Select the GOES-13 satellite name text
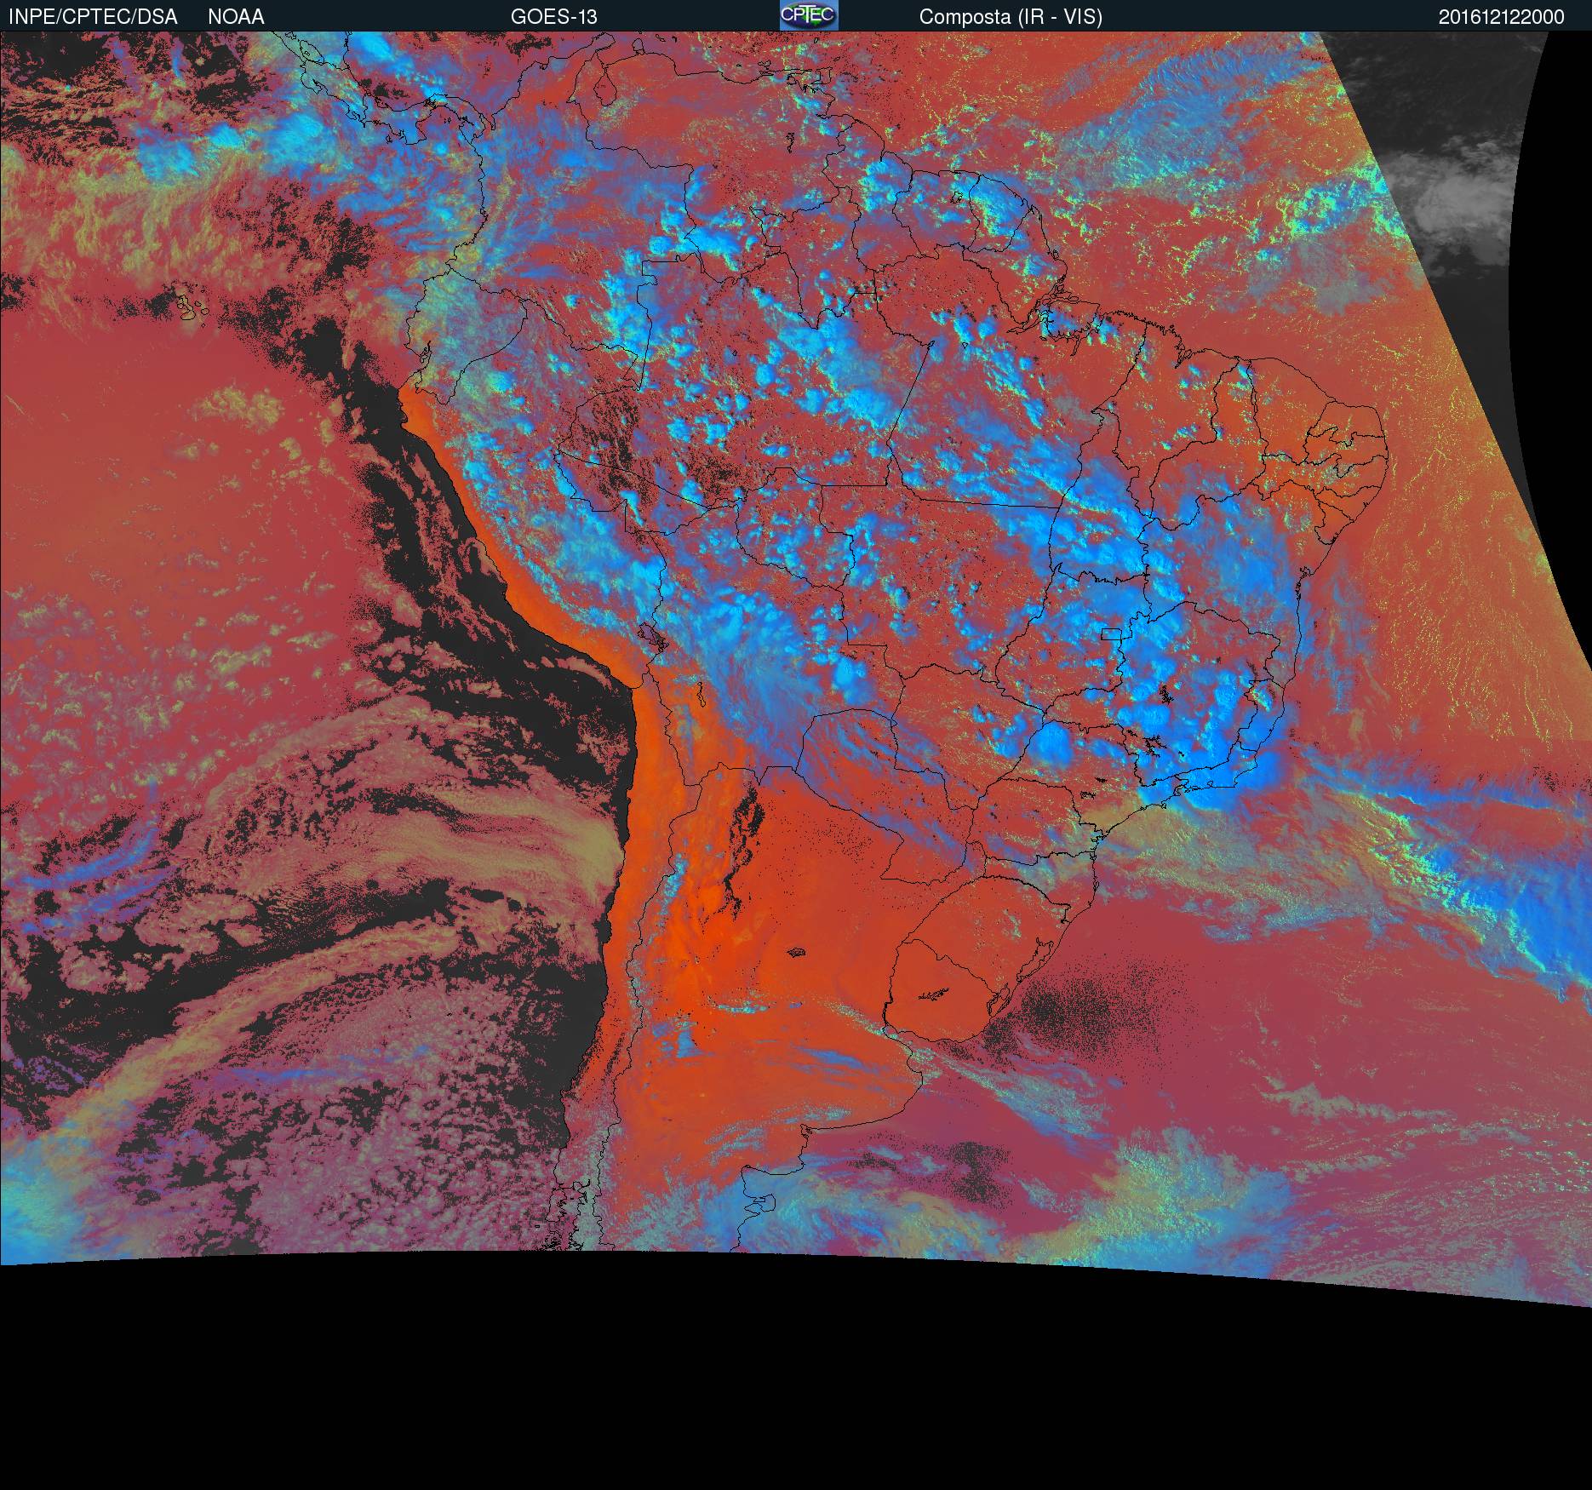Screen dimensions: 1592x1490 (x=553, y=17)
